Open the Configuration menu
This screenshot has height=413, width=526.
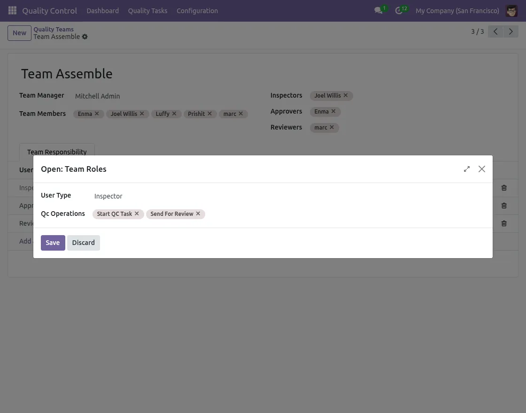pyautogui.click(x=197, y=11)
